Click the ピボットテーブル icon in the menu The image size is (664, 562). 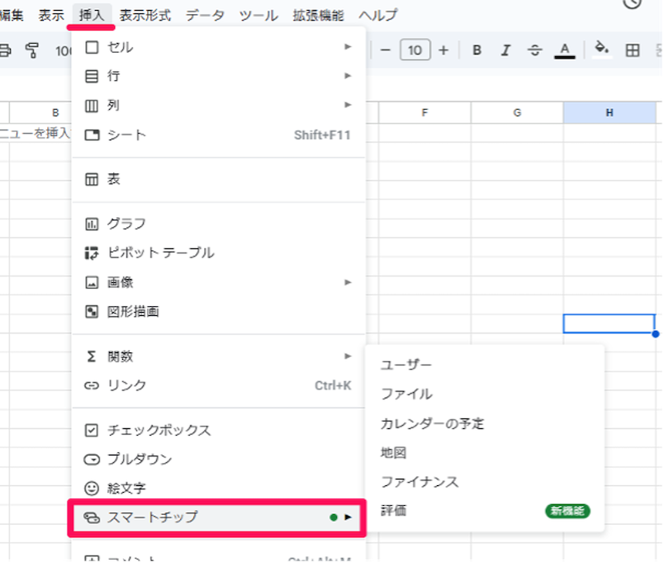(x=91, y=253)
